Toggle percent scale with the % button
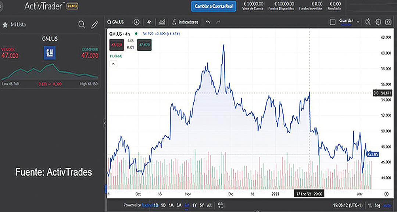 coord(370,205)
